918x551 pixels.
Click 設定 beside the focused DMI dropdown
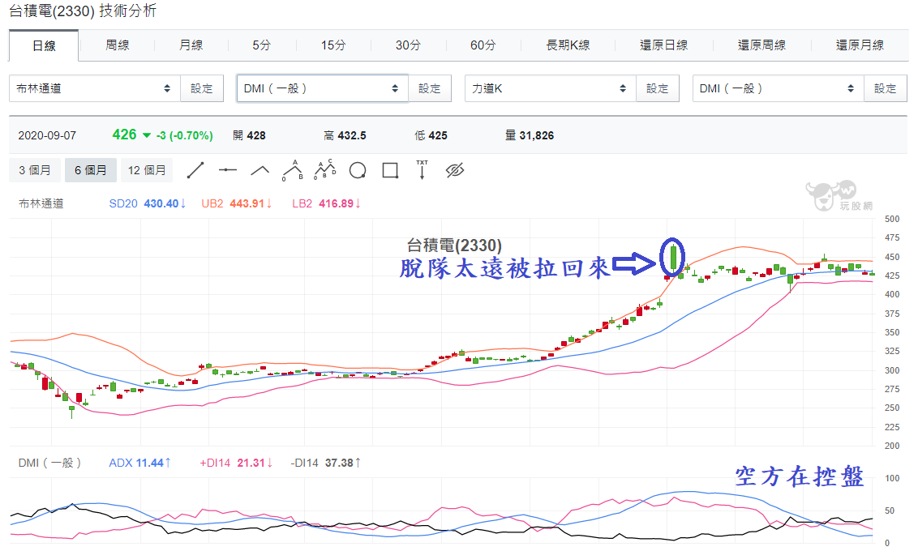[430, 88]
